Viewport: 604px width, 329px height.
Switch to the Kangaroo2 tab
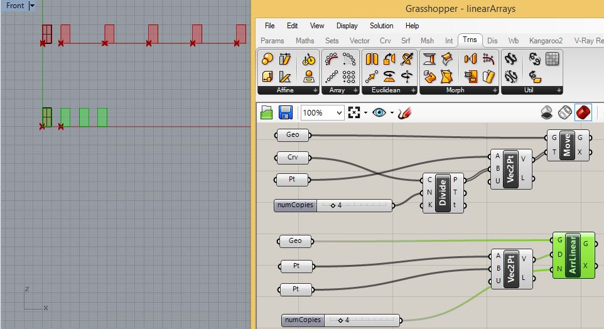tap(545, 41)
